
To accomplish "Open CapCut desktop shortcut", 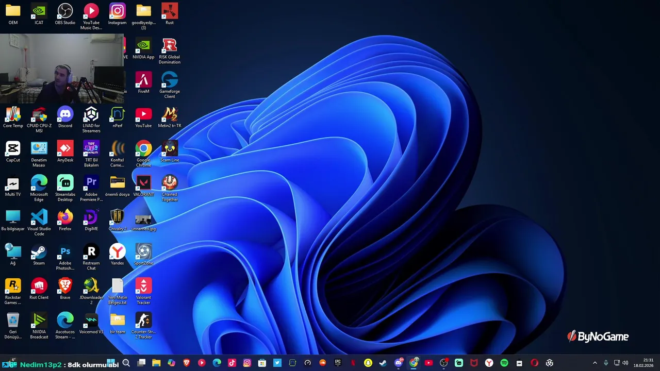I will pyautogui.click(x=13, y=151).
